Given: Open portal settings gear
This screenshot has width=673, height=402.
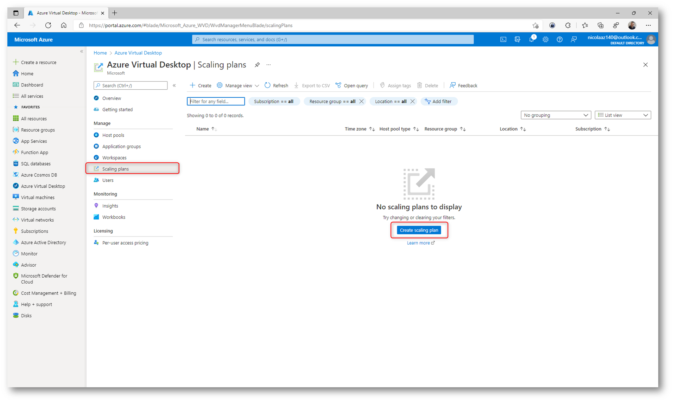Looking at the screenshot, I should tap(545, 39).
